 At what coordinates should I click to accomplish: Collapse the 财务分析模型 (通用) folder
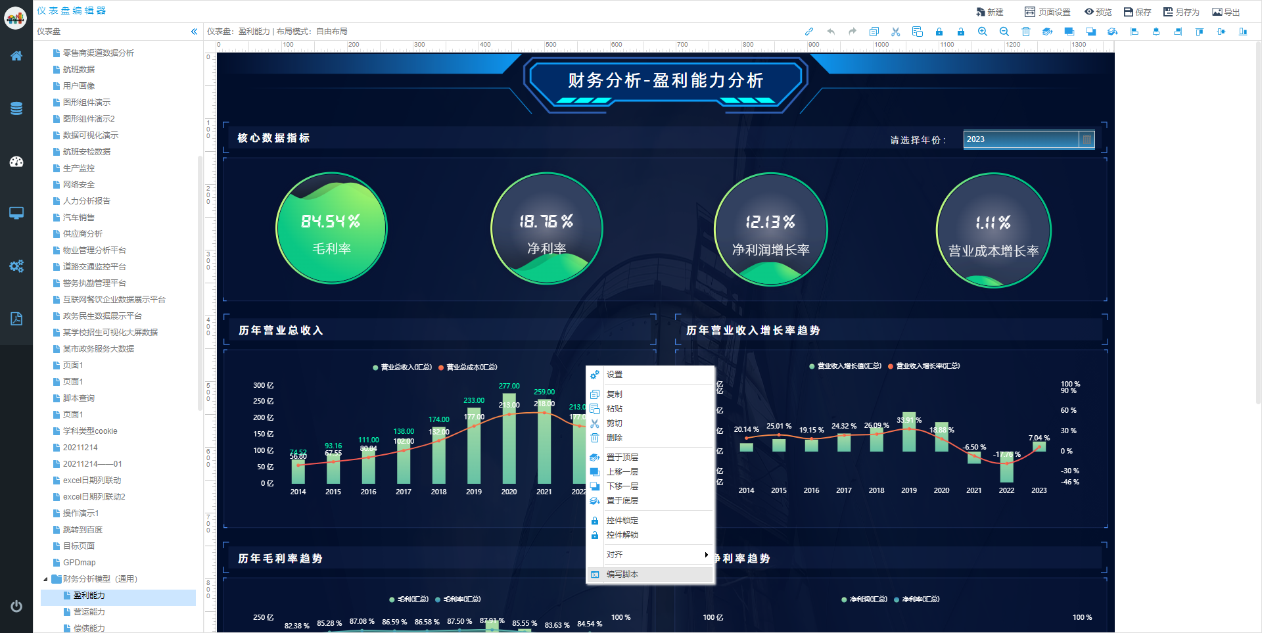click(45, 579)
